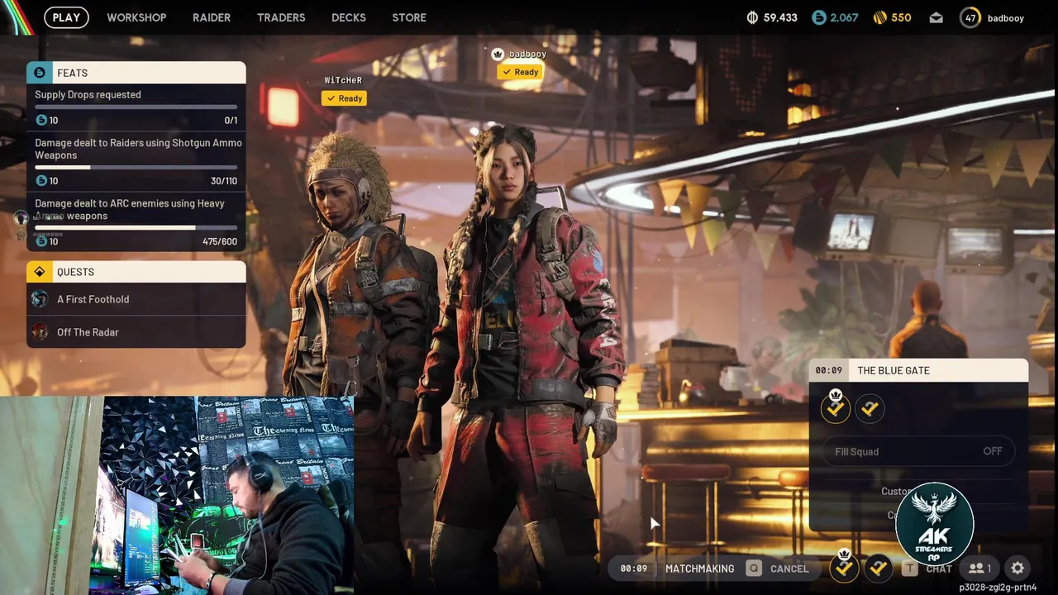Open the PLAY tab

pyautogui.click(x=66, y=17)
